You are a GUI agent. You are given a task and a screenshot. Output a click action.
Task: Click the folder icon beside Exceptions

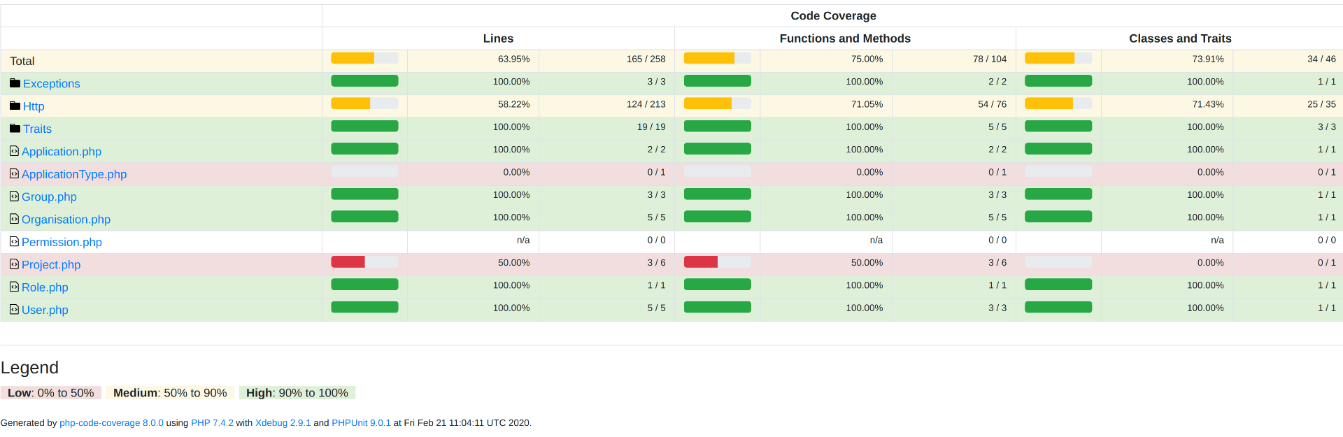tap(15, 83)
